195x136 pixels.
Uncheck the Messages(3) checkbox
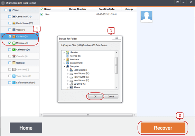point(10,43)
